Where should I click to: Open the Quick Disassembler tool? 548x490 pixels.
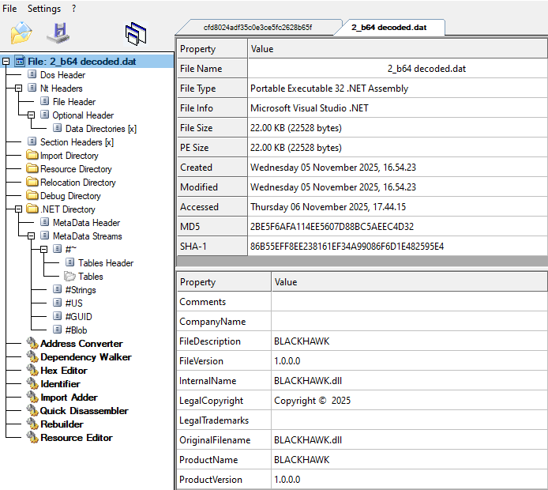click(84, 411)
